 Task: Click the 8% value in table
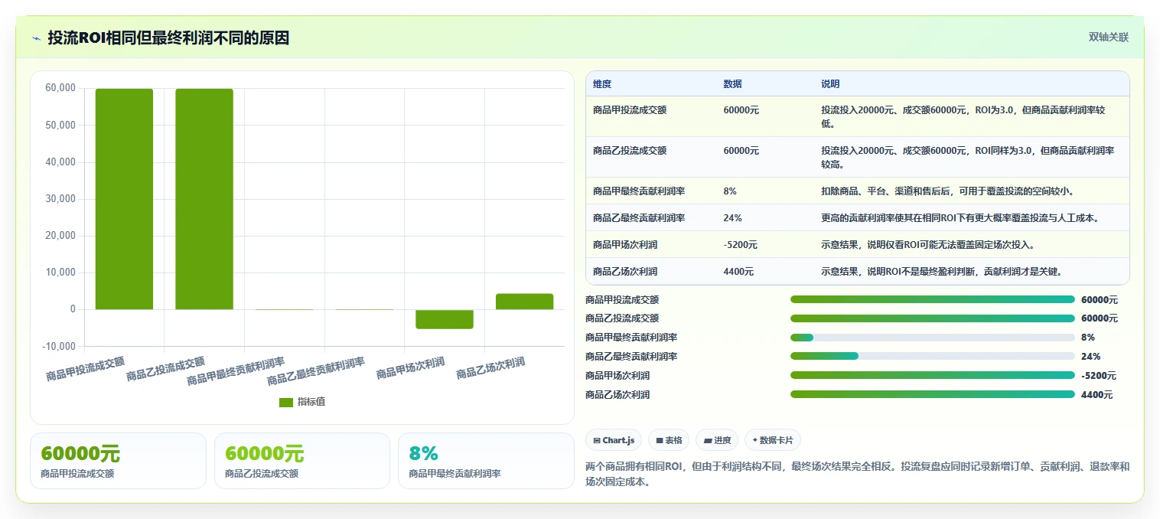[730, 191]
